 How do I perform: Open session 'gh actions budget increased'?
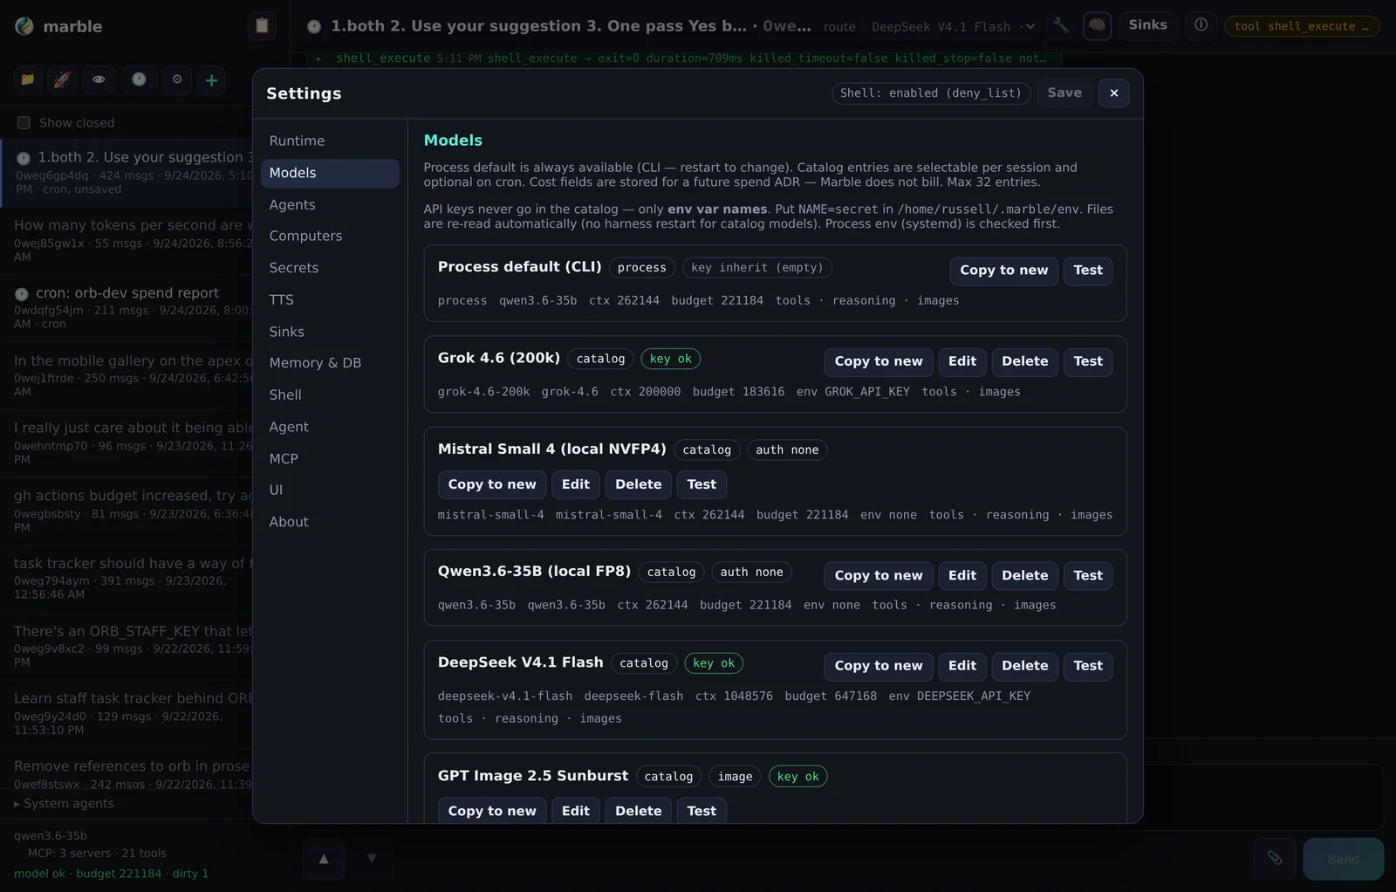127,511
